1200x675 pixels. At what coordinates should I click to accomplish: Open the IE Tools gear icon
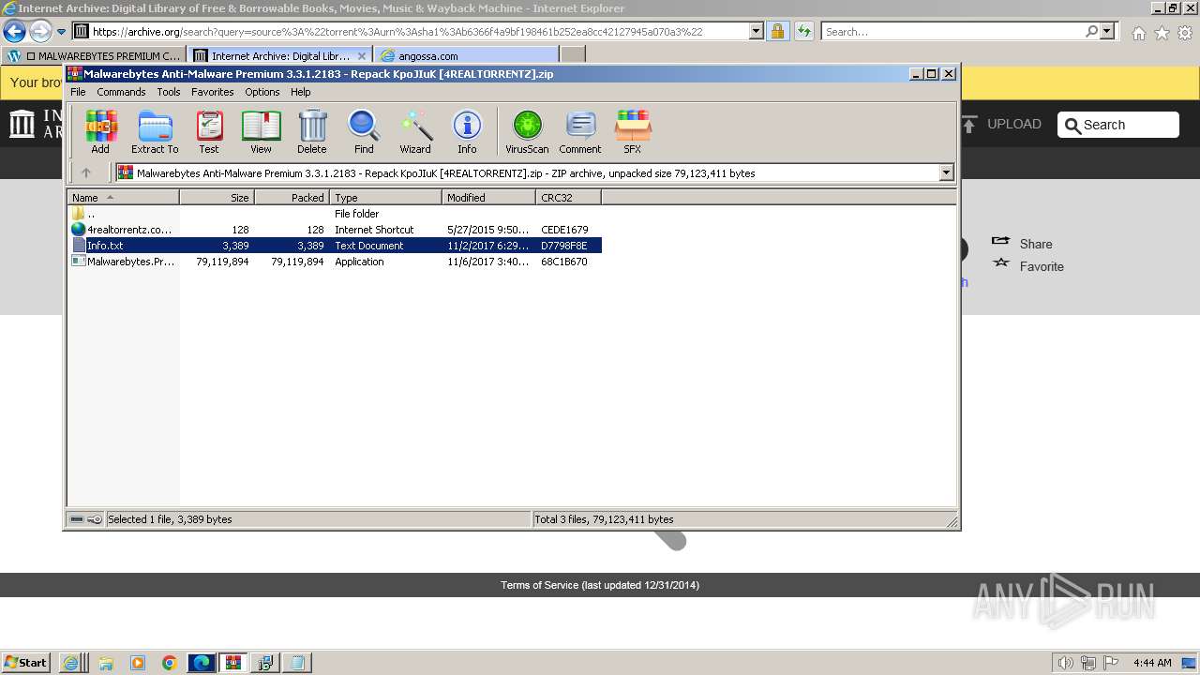tap(1185, 33)
